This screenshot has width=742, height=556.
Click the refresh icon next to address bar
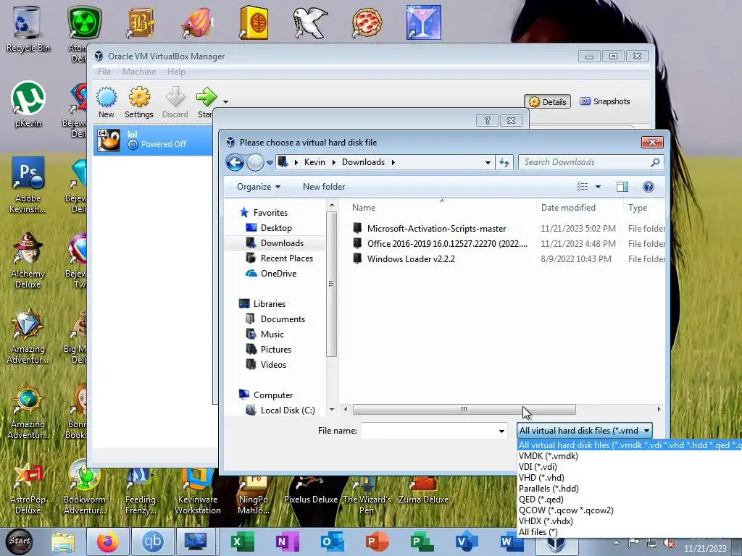coord(504,163)
